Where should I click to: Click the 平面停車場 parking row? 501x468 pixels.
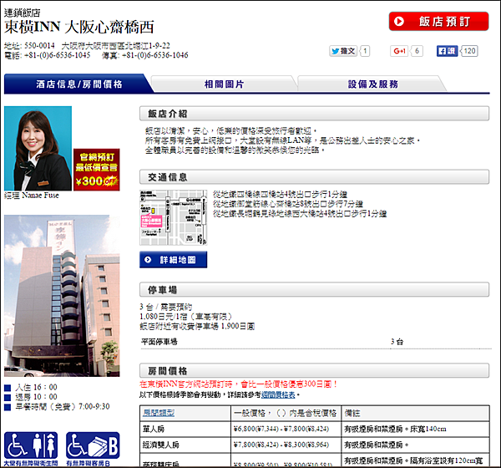click(316, 342)
